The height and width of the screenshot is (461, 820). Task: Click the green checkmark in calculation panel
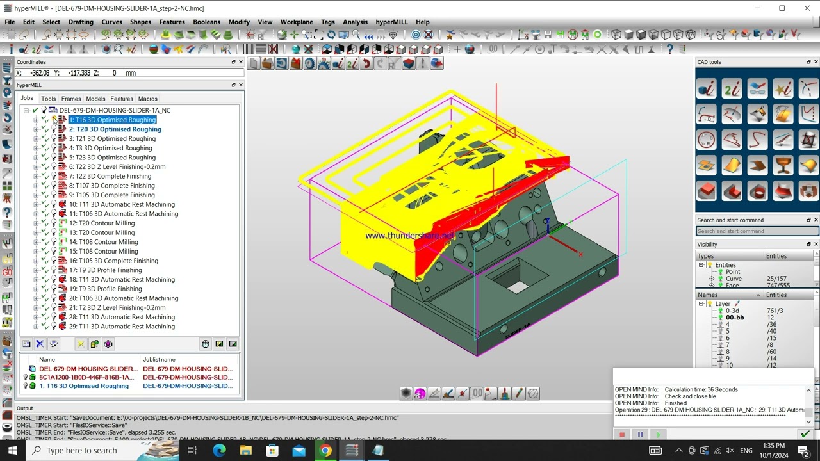click(805, 435)
